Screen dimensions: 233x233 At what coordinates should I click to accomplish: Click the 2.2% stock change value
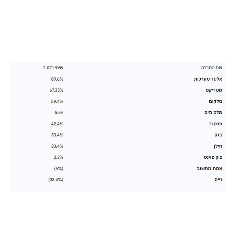(x=58, y=157)
